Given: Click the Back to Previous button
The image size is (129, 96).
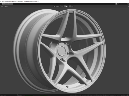Looking at the screenshot, I should [x=7, y=4].
